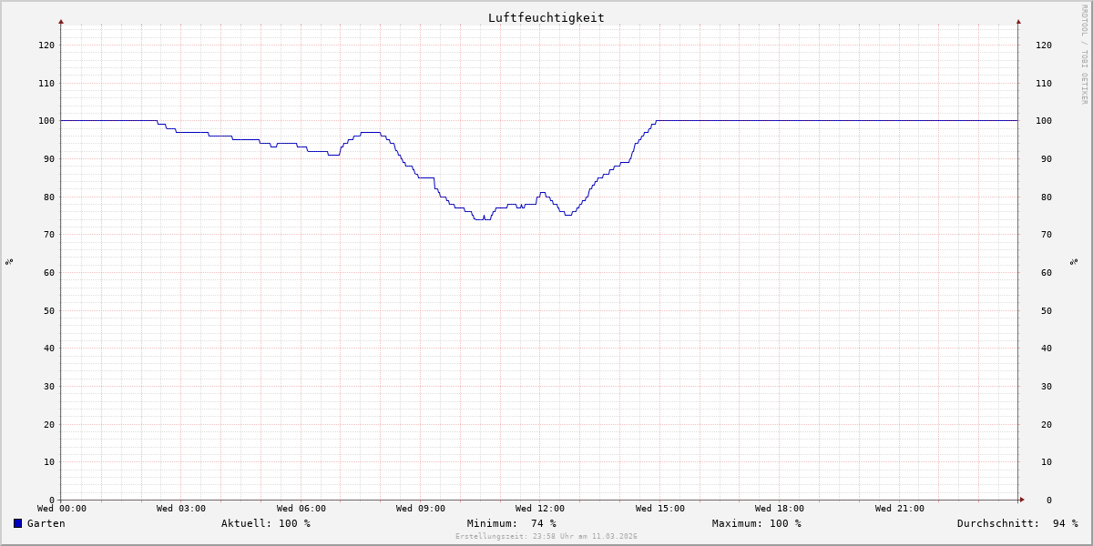Click the RRDTOOL / TOBI OETIKER watermark
Screen dimensions: 1093x546
pos(1084,55)
